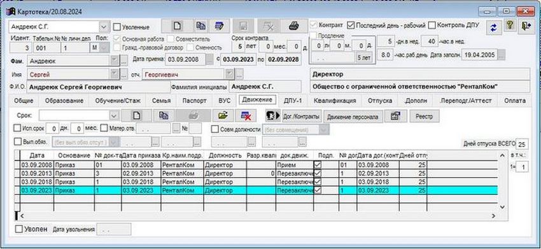Click the Основание column header
The height and width of the screenshot is (249, 541).
click(74, 155)
